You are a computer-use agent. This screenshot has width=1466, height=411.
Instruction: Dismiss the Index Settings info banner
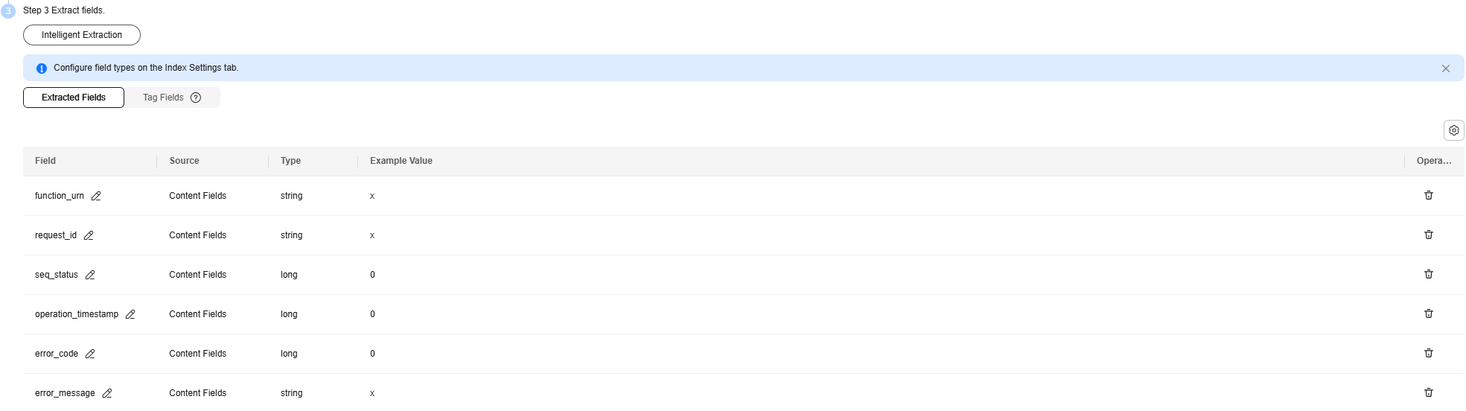tap(1446, 68)
